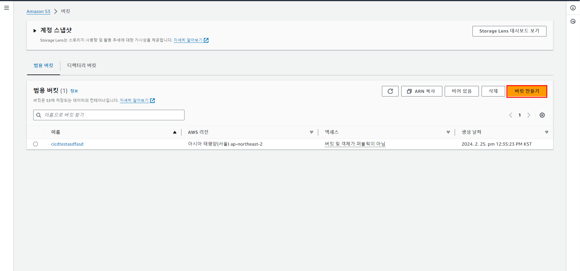Viewport: 580px width, 271px height.
Task: Open the info panel icon
Action: (x=573, y=8)
